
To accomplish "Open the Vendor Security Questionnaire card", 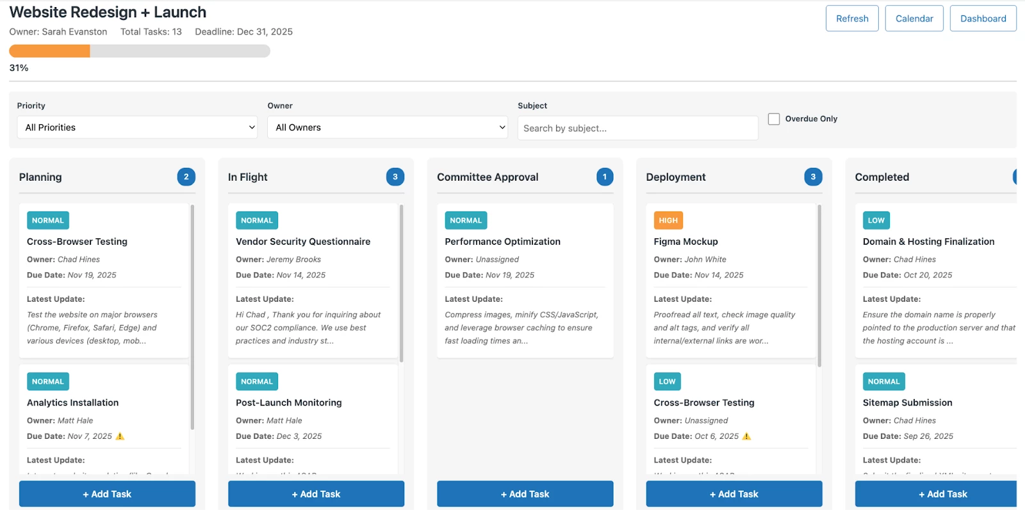I will [313, 281].
